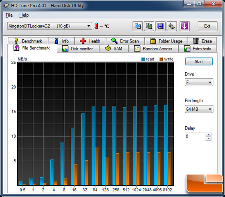The width and height of the screenshot is (225, 197).
Task: Open the File length 64 MB dropdown
Action: (x=199, y=109)
